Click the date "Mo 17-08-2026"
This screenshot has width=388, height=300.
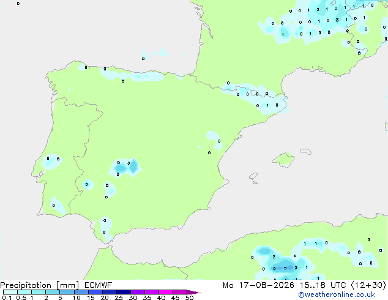(x=258, y=285)
